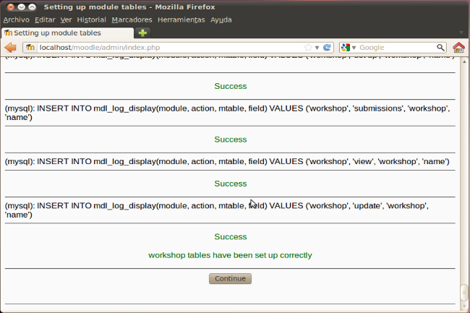Click the search magnifier icon
The image size is (470, 313).
(x=440, y=48)
